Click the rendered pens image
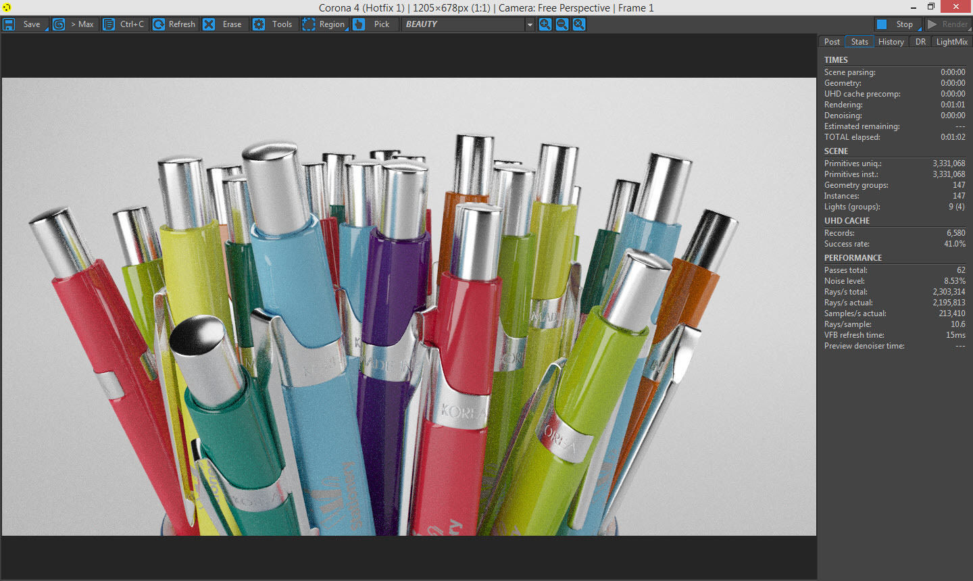Image resolution: width=973 pixels, height=581 pixels. click(x=409, y=307)
